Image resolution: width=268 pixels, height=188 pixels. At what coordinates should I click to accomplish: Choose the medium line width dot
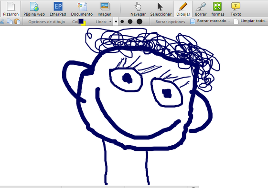(122, 21)
